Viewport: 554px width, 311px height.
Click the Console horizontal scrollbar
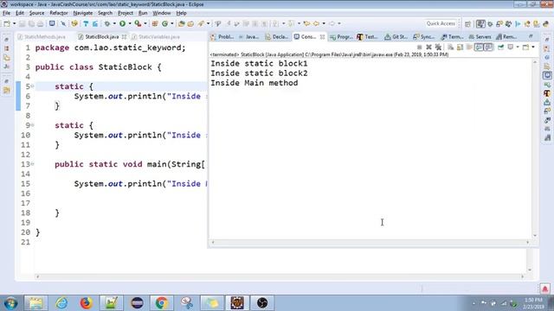[x=370, y=242]
